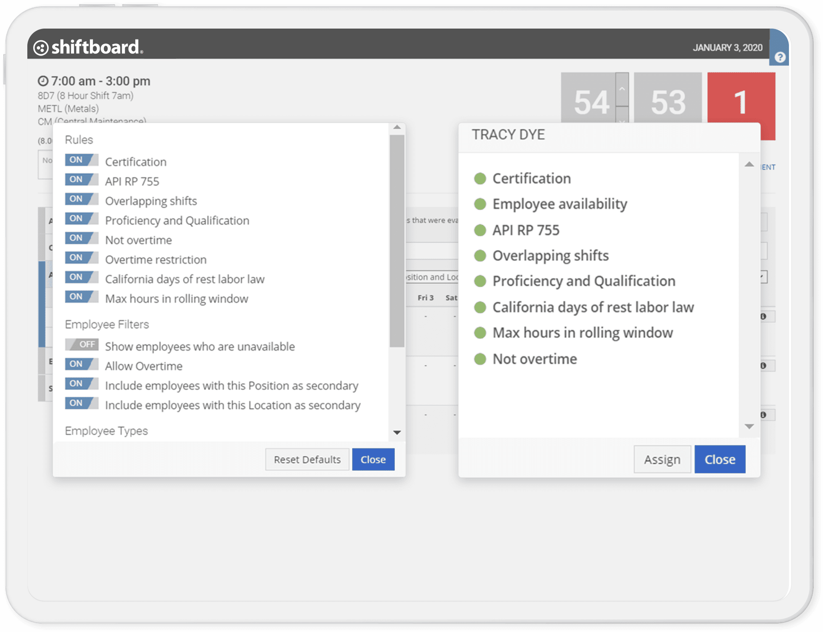Click the Assign button for Tracy Dye
Screen dimensions: 823x632
pos(662,459)
